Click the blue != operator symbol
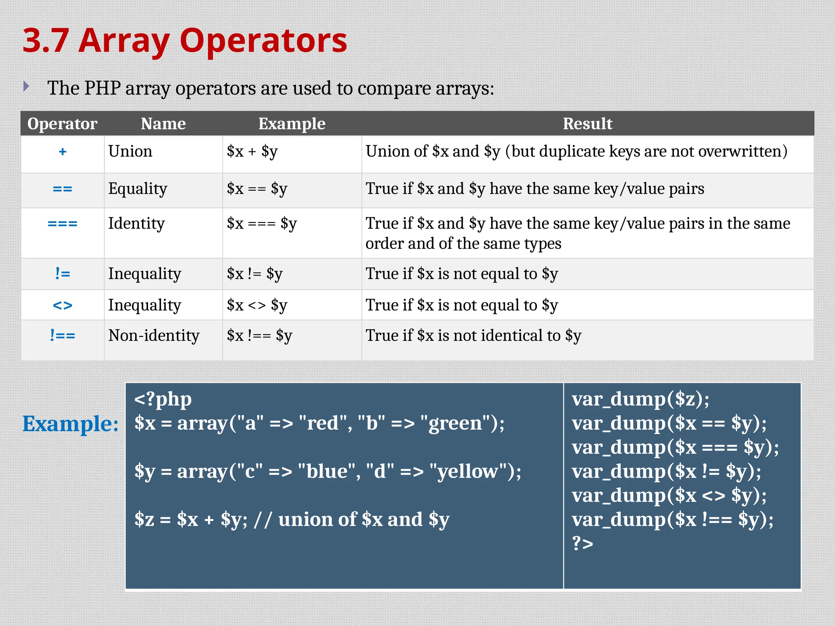 point(62,273)
